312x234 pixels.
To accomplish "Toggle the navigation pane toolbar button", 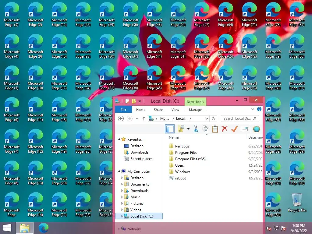I will (x=170, y=129).
